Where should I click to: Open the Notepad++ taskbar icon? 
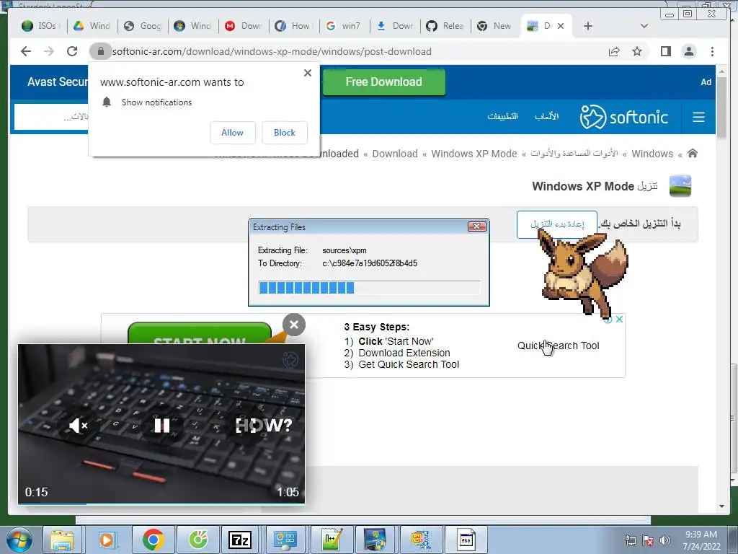332,540
